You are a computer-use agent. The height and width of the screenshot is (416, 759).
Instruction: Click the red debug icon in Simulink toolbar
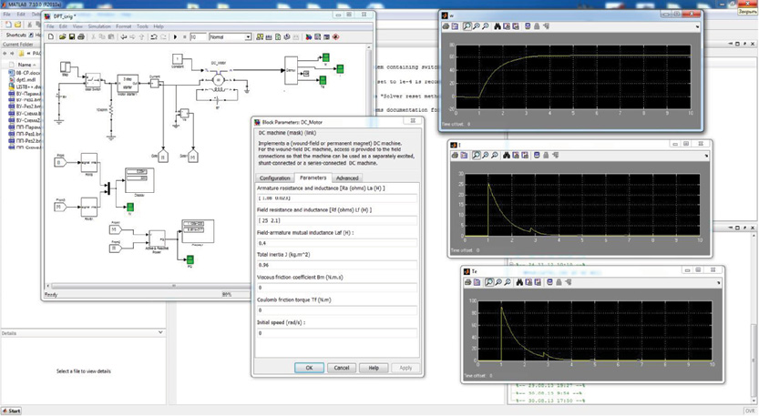(x=335, y=36)
